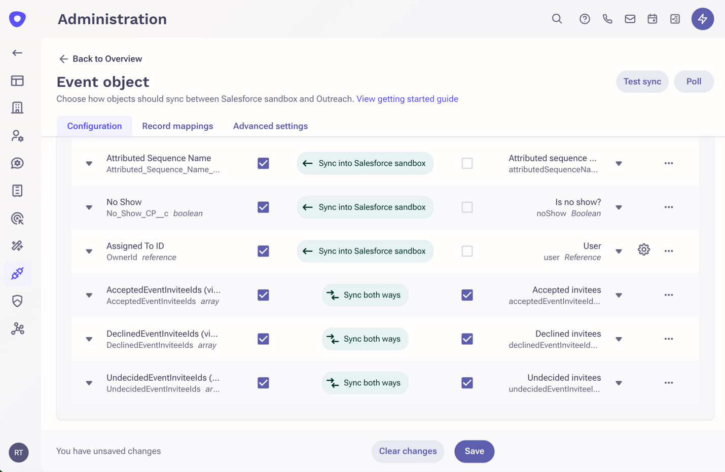
Task: Expand the UndecidedEventInviteeIds field dropdown
Action: click(x=89, y=383)
